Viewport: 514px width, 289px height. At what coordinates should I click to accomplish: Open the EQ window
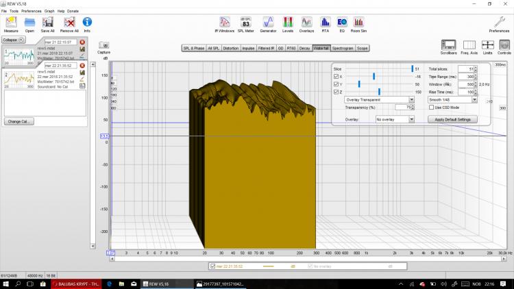(x=342, y=21)
